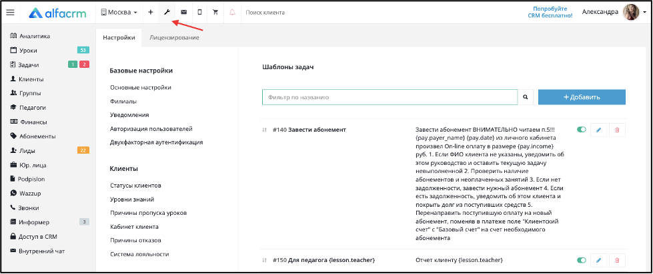Viewport: 653px width, 274px height.
Task: Click the notification bell icon
Action: [232, 13]
